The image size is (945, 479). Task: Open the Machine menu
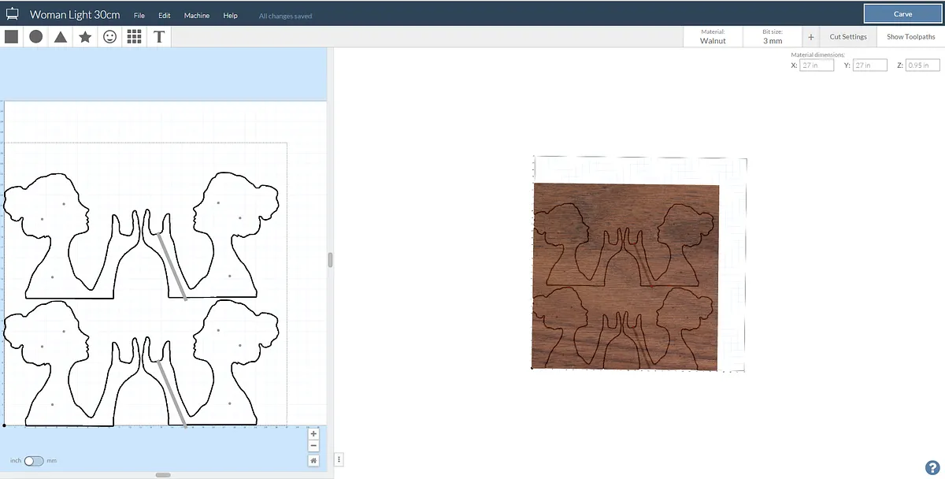tap(196, 16)
